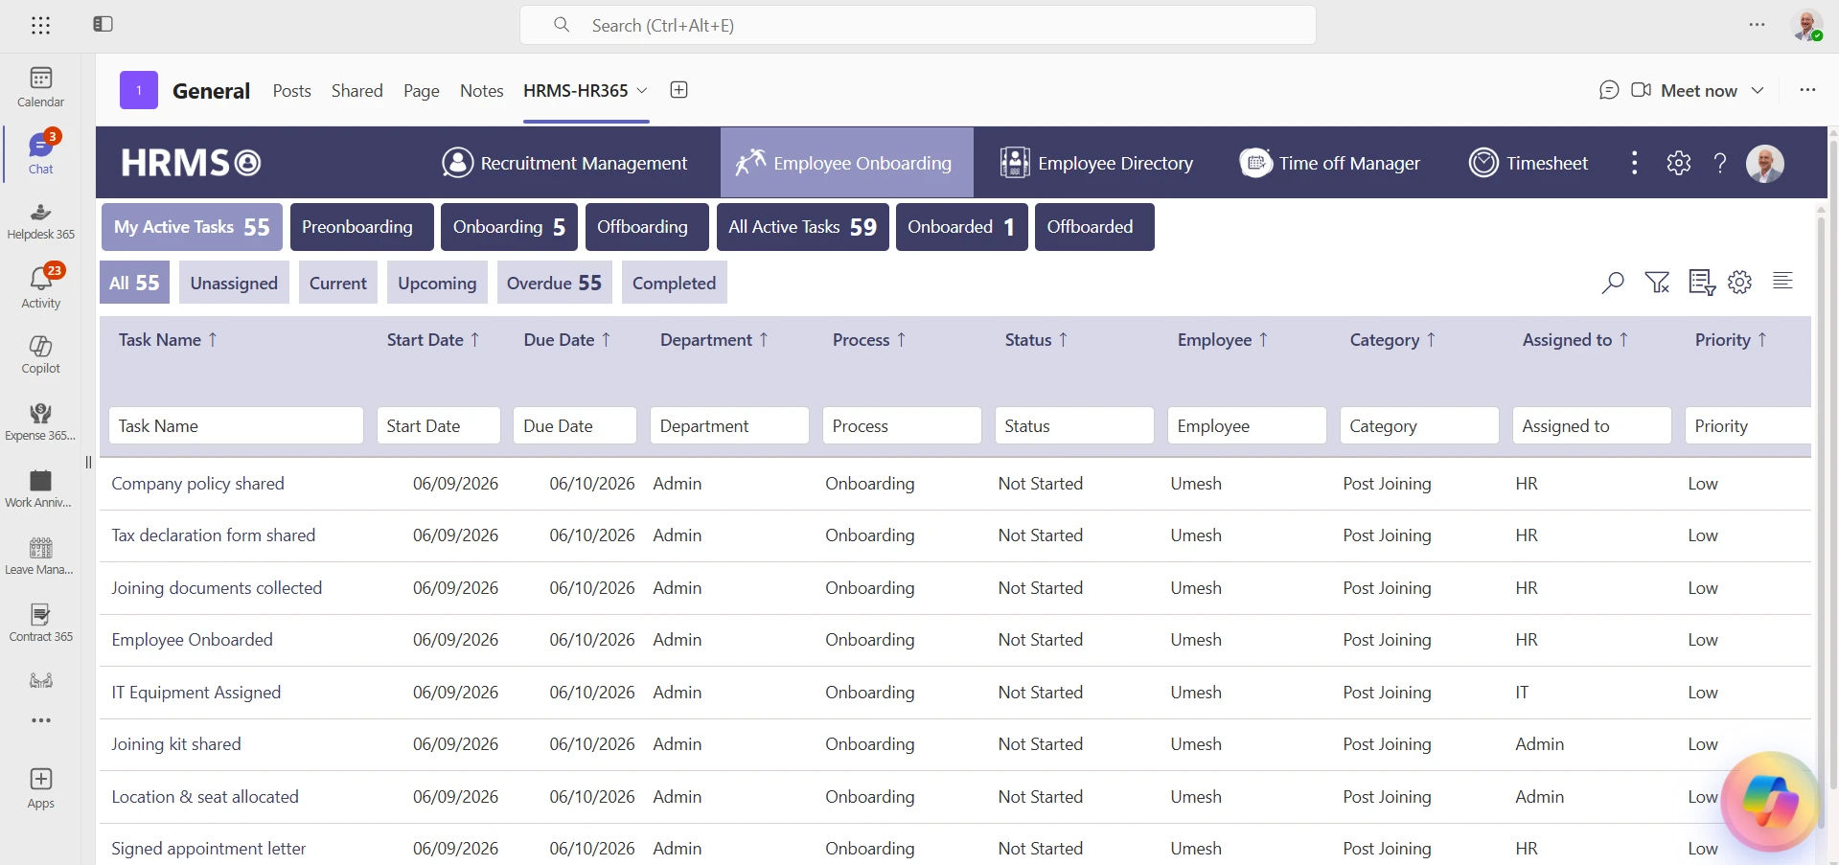Viewport: 1839px width, 865px height.
Task: Switch to the Posts tab
Action: coord(291,91)
